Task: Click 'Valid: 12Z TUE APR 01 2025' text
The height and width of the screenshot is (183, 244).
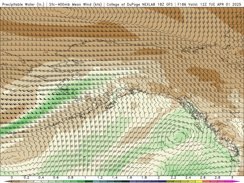Action: (215, 5)
